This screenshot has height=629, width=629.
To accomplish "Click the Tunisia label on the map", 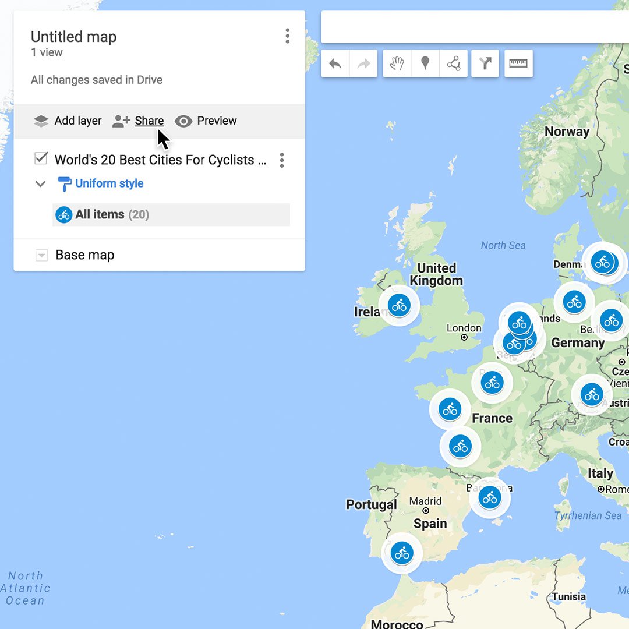I will 569,597.
